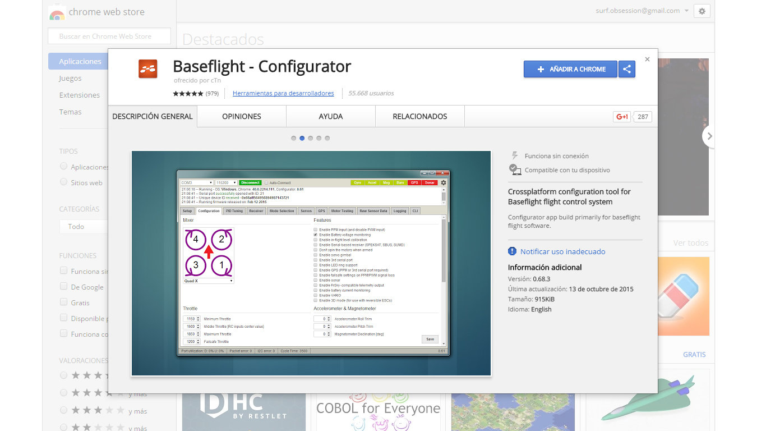This screenshot has width=766, height=431.
Task: Click the Chrome Web Store logo
Action: coord(57,12)
